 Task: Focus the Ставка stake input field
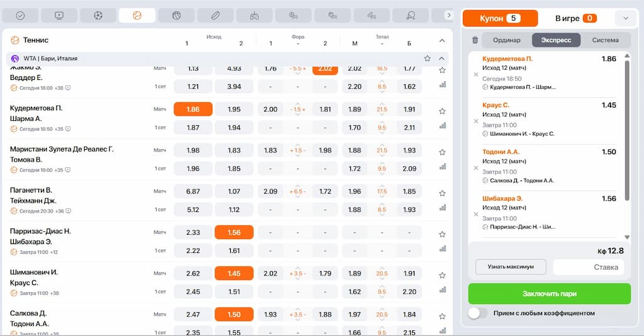click(x=589, y=267)
